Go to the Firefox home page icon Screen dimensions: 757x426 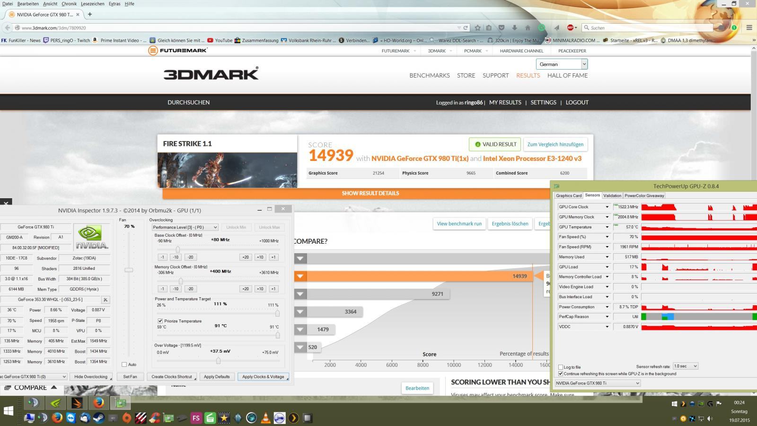(x=528, y=28)
